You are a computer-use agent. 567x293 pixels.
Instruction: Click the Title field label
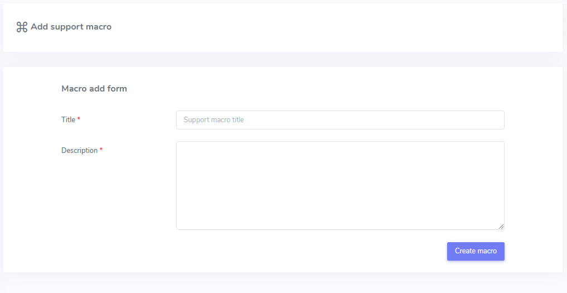(x=69, y=119)
